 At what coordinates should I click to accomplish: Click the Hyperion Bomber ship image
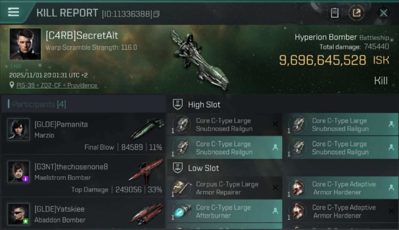pyautogui.click(x=200, y=60)
